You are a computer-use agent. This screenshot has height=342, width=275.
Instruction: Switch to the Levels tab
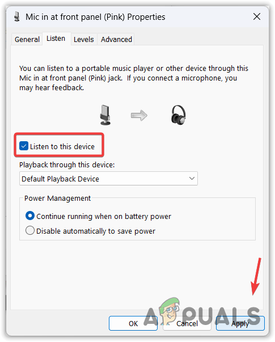(x=84, y=40)
